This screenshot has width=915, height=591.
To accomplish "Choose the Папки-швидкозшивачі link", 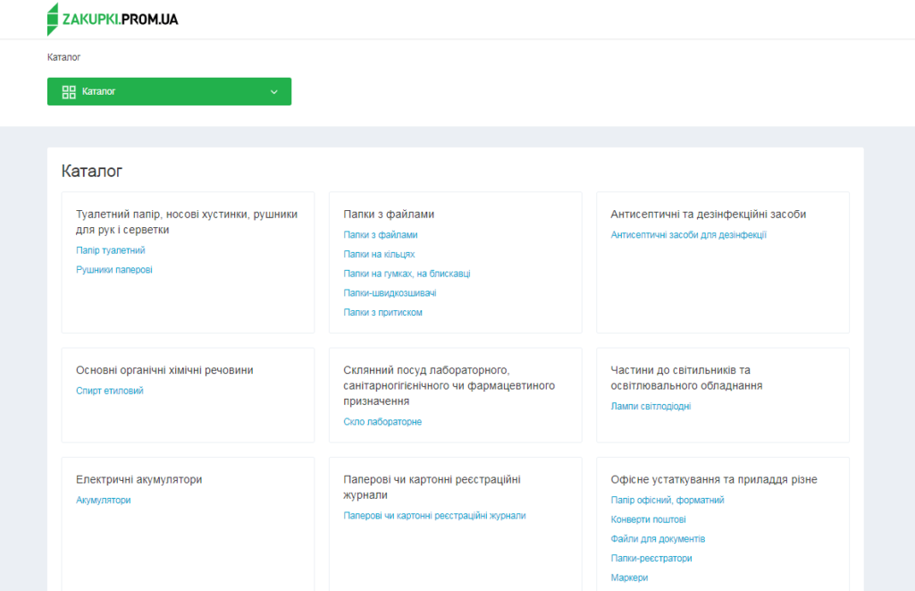I will (390, 293).
